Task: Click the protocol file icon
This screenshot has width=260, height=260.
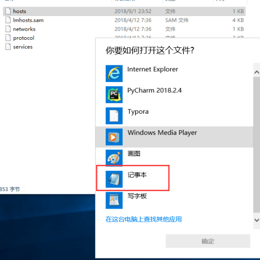Action: [x=8, y=38]
